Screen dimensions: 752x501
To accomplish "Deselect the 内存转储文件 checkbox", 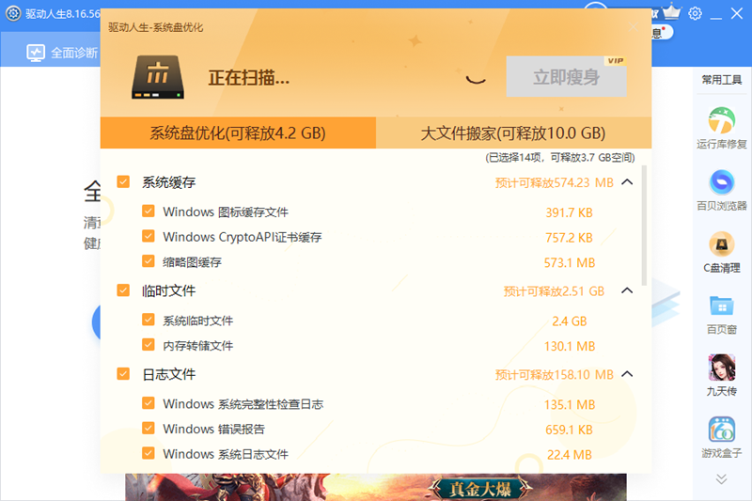I will [149, 346].
